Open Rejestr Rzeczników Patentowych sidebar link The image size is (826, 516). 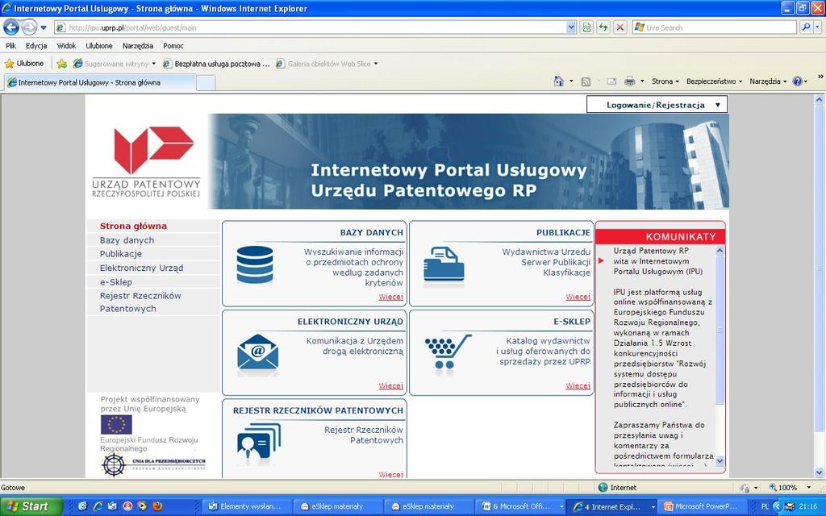coord(140,302)
